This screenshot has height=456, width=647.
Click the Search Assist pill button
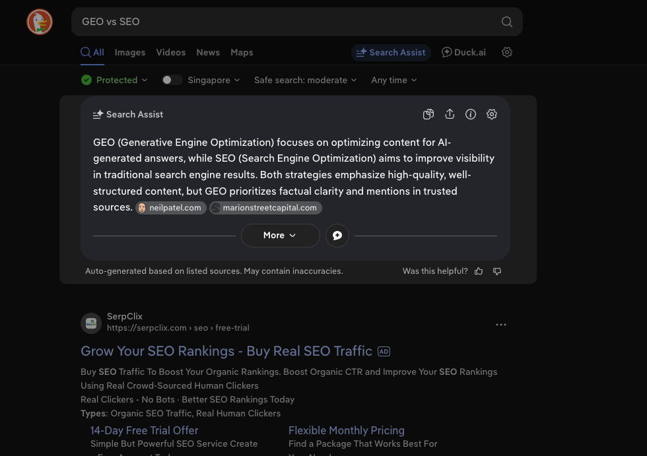click(391, 52)
